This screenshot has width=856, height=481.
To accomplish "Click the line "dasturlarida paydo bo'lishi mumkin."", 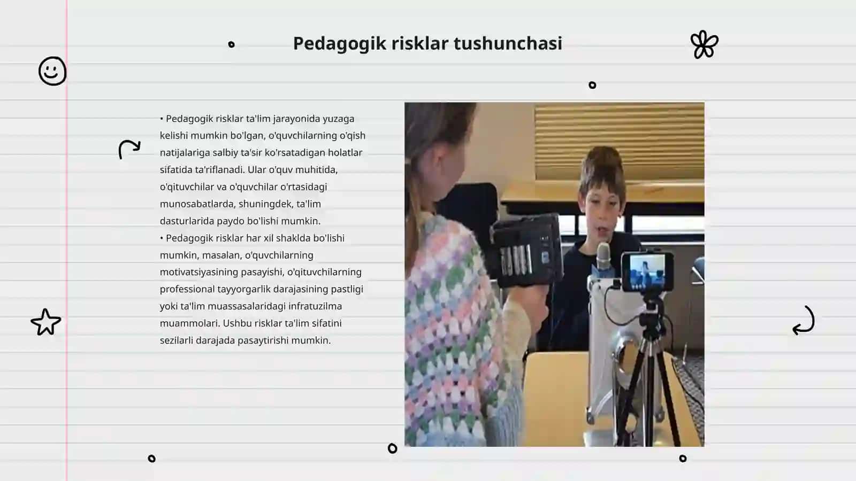I will coord(240,221).
